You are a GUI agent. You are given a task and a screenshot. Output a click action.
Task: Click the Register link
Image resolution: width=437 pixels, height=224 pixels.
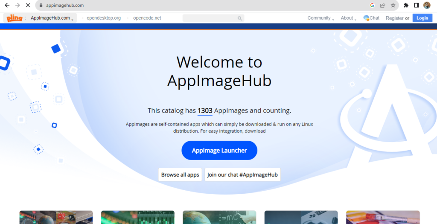pyautogui.click(x=394, y=18)
